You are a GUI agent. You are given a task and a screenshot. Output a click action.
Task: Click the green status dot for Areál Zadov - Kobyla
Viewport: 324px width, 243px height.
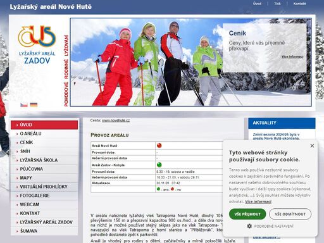click(x=159, y=165)
